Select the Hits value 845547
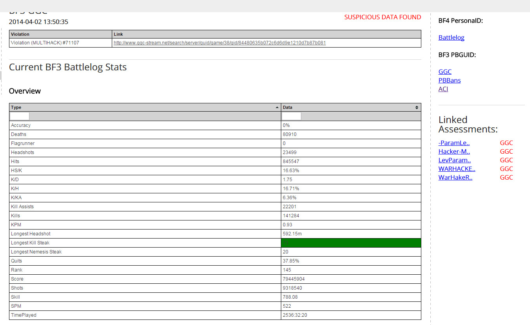Viewport: 530px width, 325px height. click(x=291, y=162)
